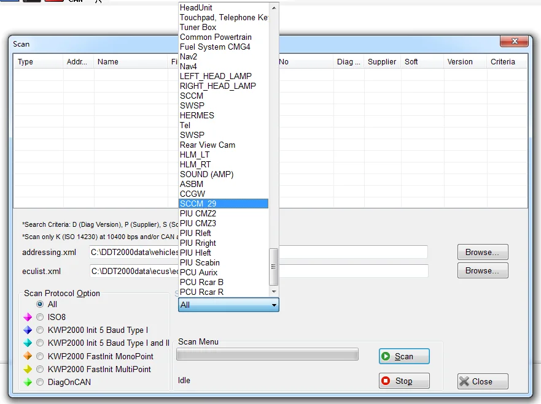Select PCU Aurix entry
Image resolution: width=541 pixels, height=404 pixels.
[224, 272]
